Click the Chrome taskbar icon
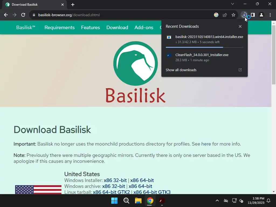The width and height of the screenshot is (276, 207). pyautogui.click(x=150, y=201)
